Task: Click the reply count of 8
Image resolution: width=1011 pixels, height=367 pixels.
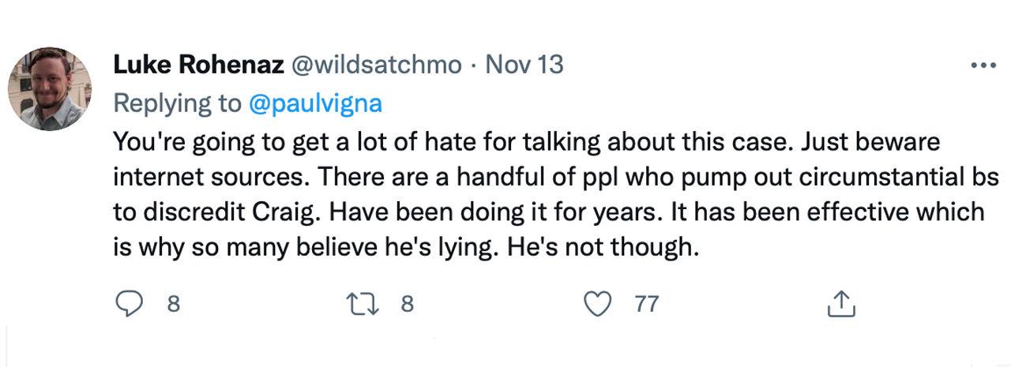Action: 172,305
